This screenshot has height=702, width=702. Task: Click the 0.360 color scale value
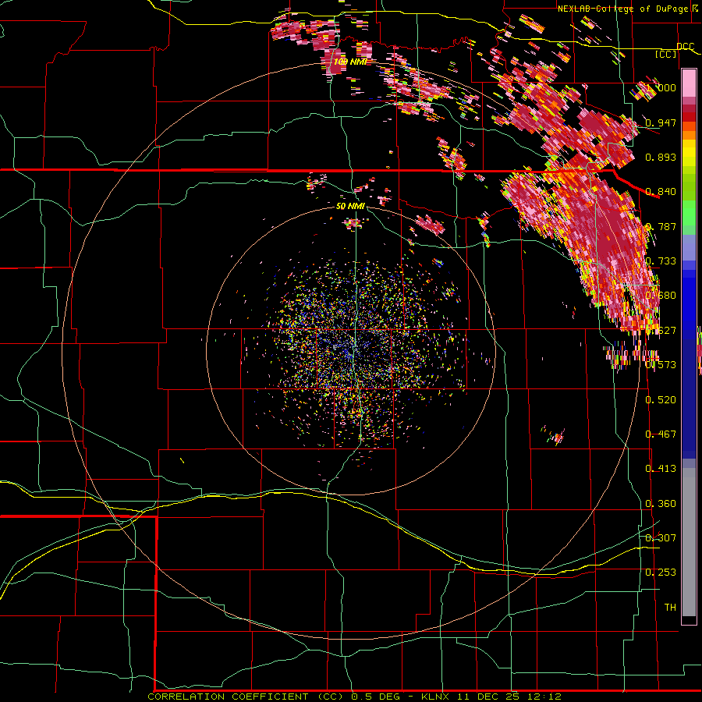coord(661,504)
